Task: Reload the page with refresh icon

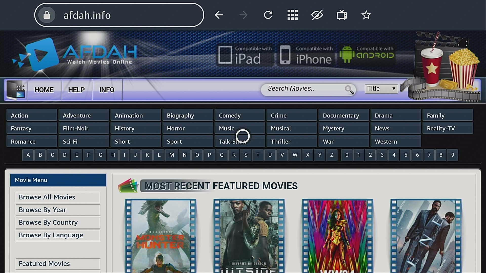Action: tap(268, 15)
